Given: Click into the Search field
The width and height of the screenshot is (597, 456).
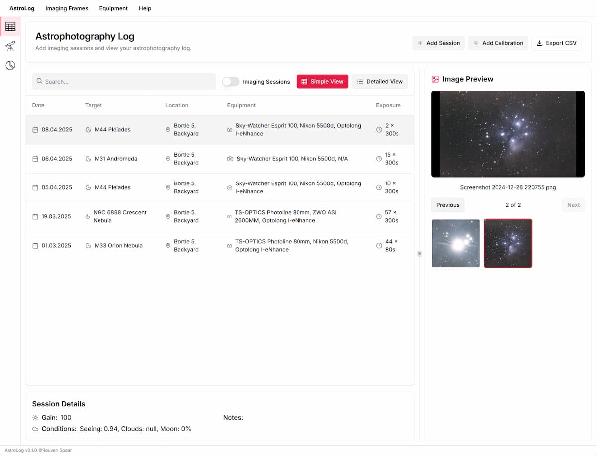Looking at the screenshot, I should [x=124, y=82].
